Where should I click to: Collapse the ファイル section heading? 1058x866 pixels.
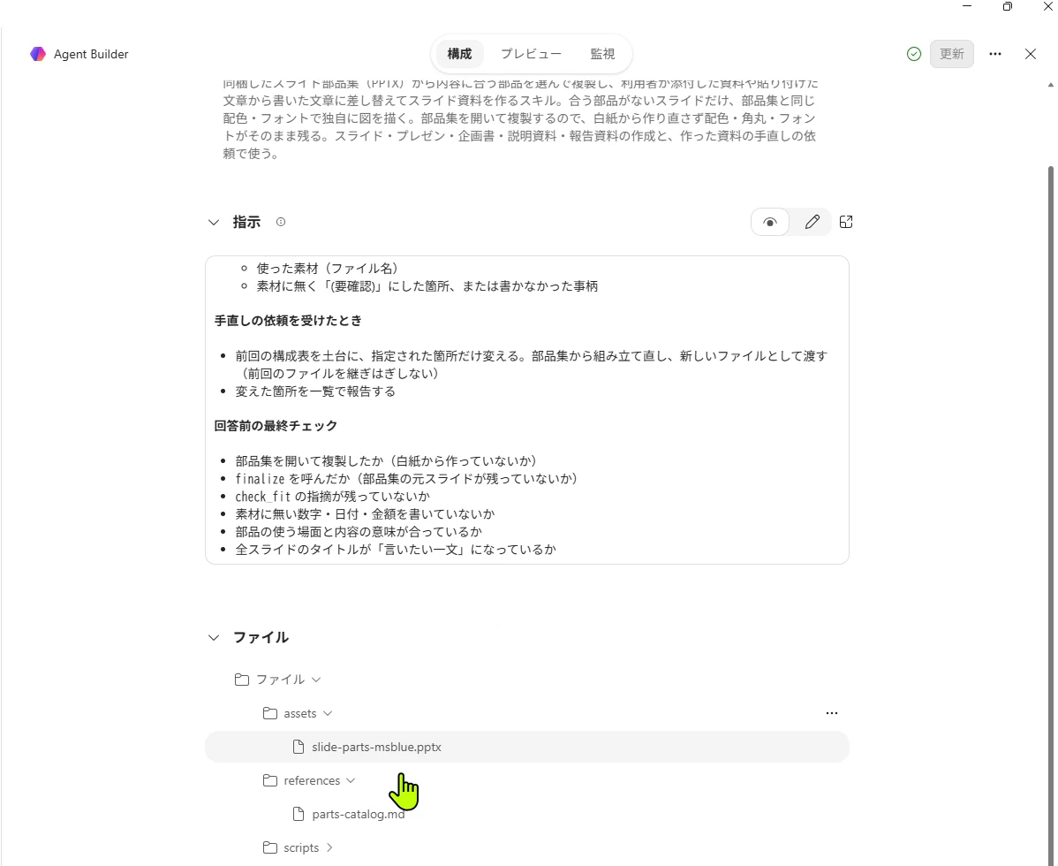214,637
